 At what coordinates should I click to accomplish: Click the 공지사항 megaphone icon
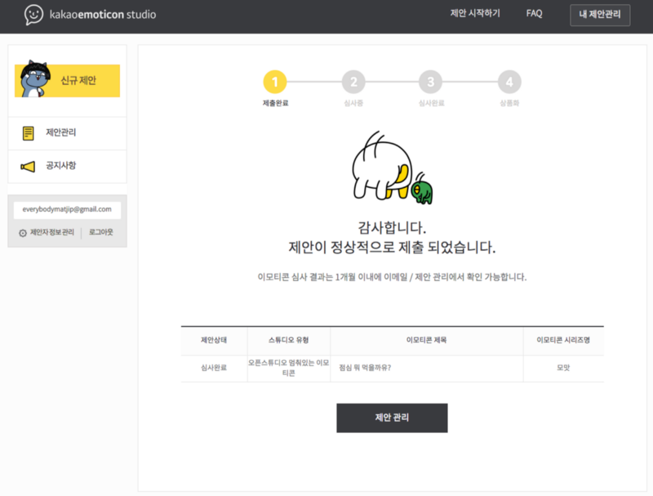click(x=28, y=167)
